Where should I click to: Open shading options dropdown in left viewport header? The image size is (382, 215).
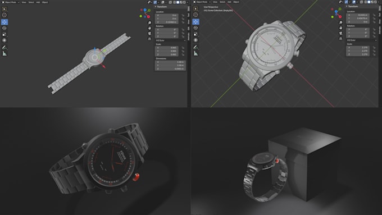pos(188,2)
